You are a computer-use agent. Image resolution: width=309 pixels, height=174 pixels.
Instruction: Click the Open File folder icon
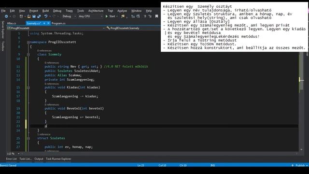(x=29, y=16)
